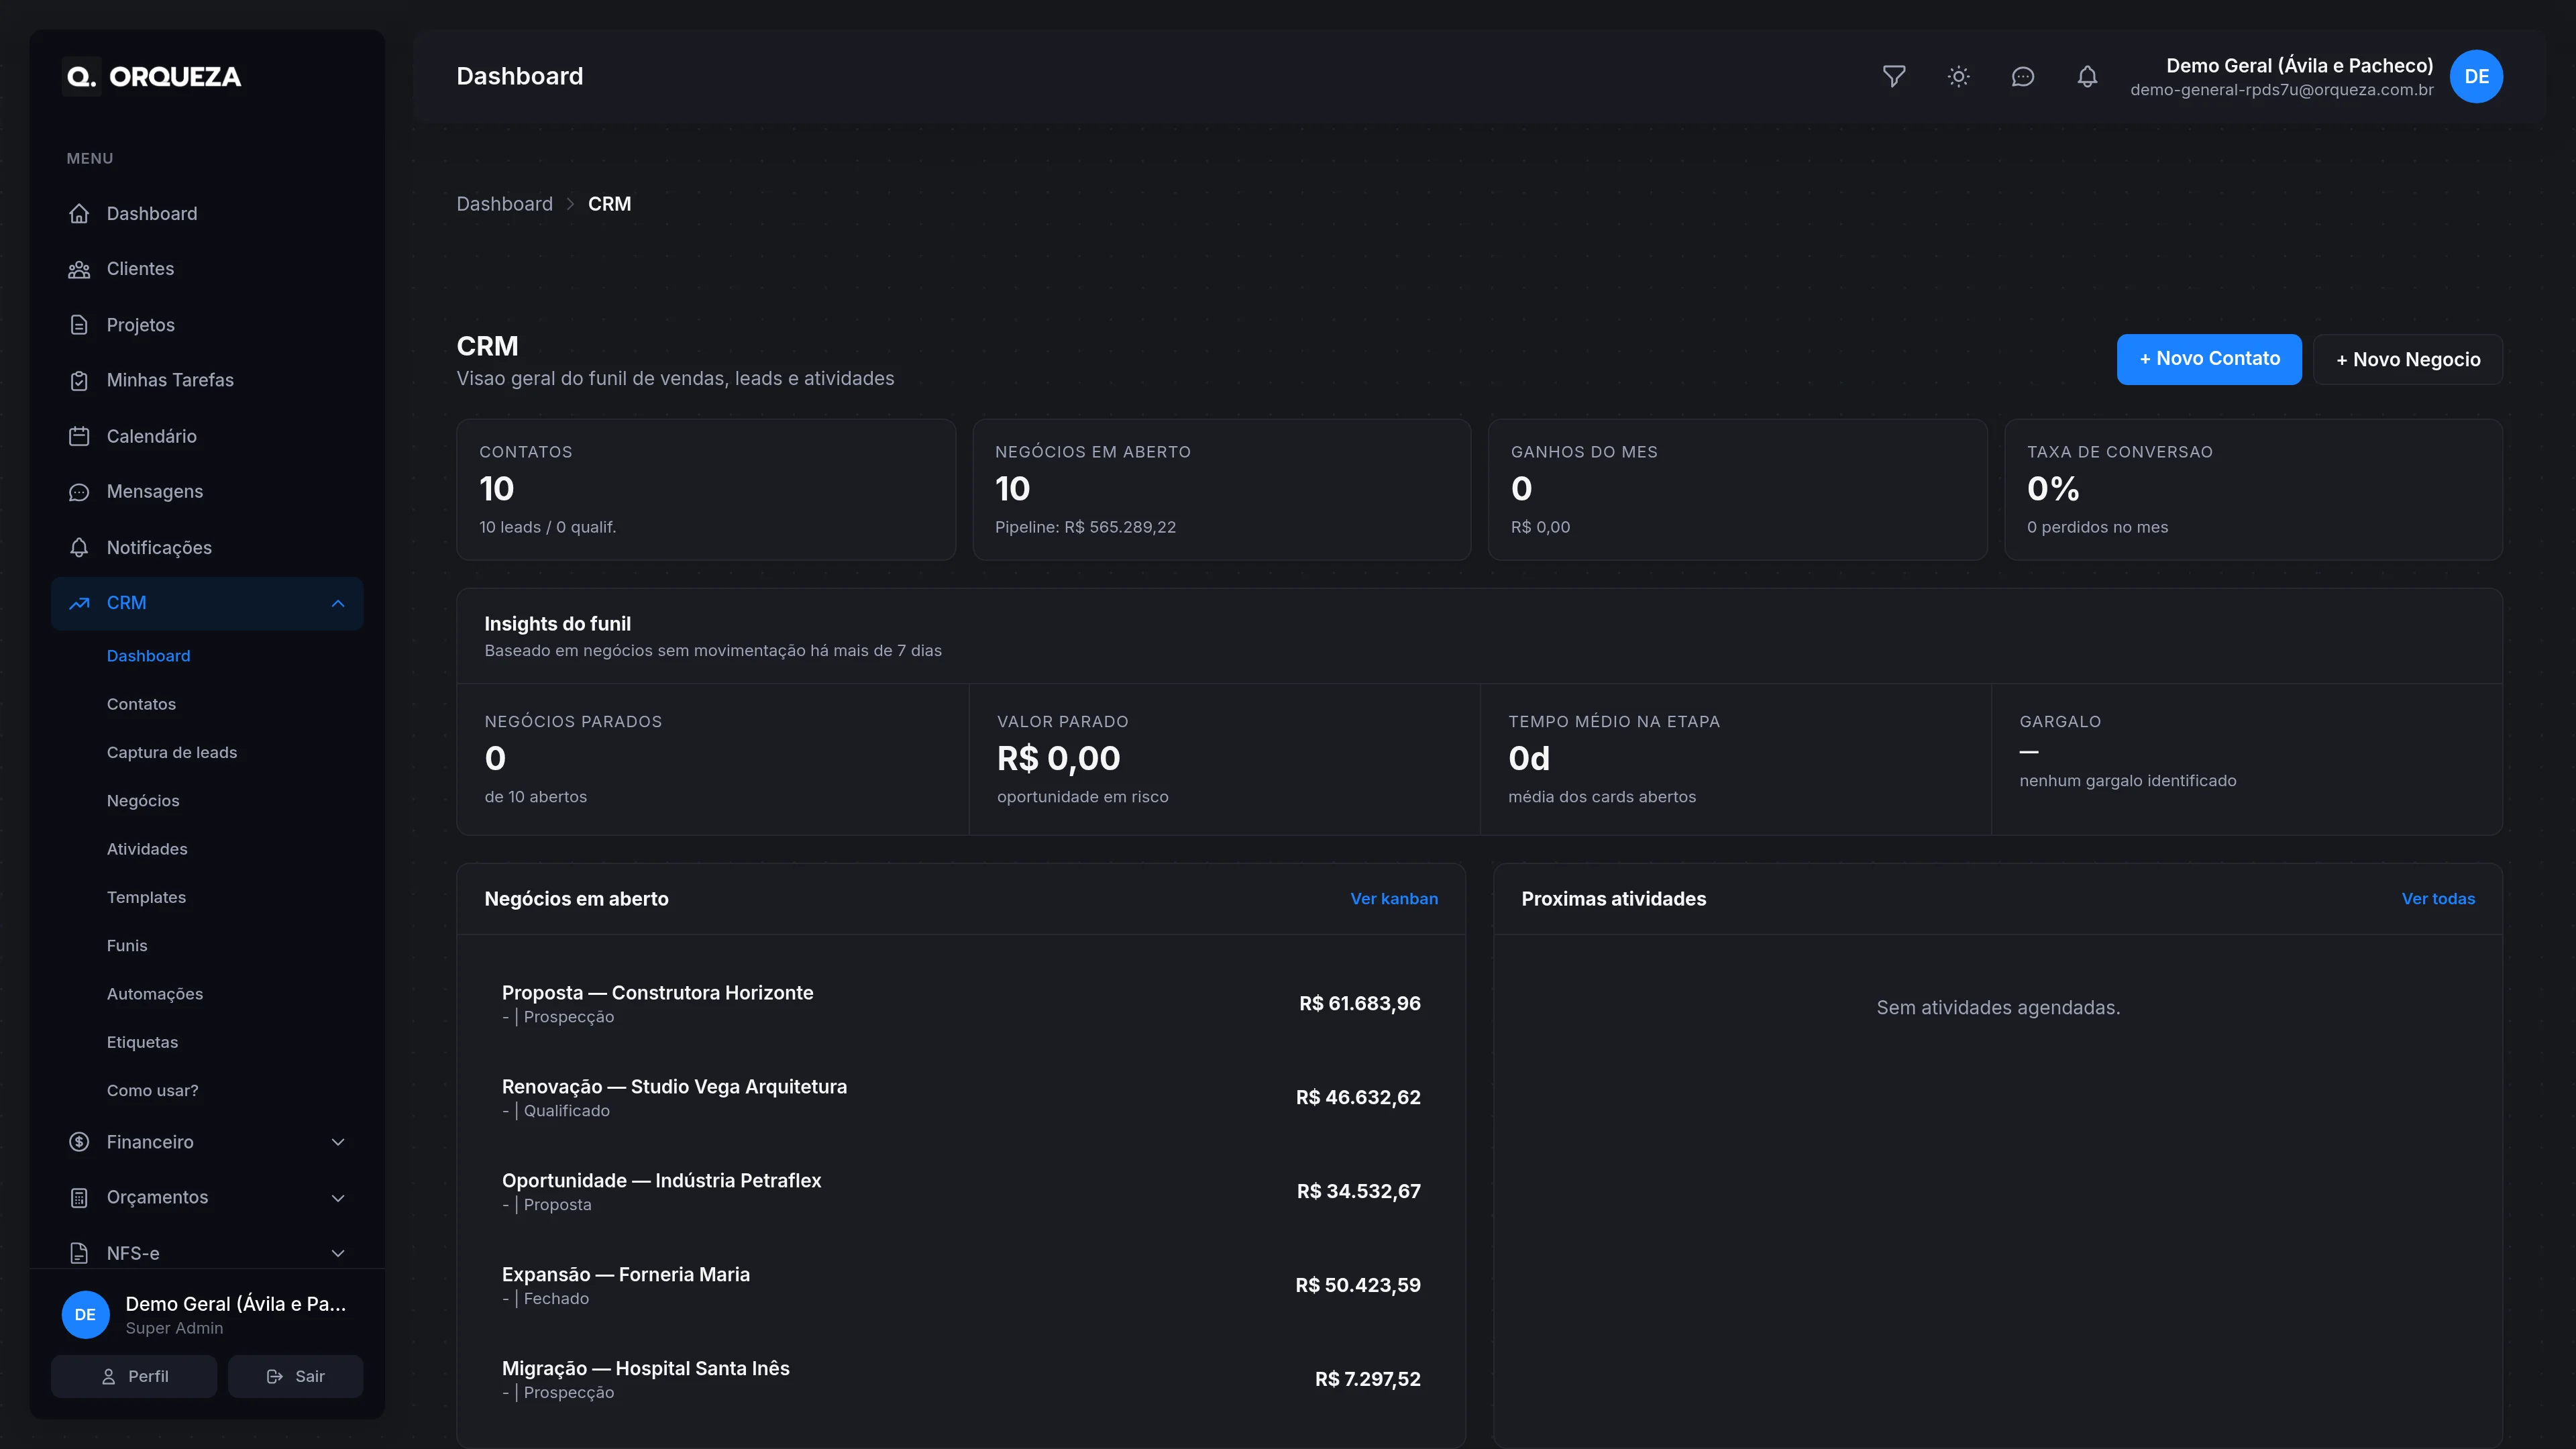The width and height of the screenshot is (2576, 1449).
Task: Select Negócios submenu item
Action: [143, 801]
